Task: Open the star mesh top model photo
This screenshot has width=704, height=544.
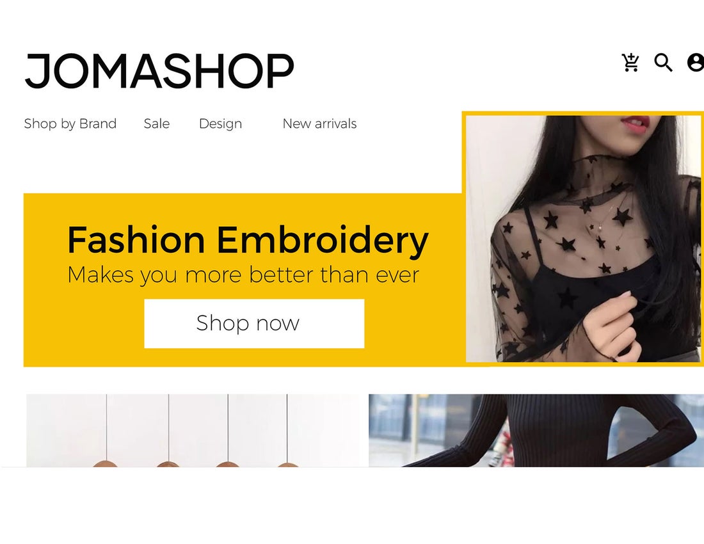Action: point(583,239)
